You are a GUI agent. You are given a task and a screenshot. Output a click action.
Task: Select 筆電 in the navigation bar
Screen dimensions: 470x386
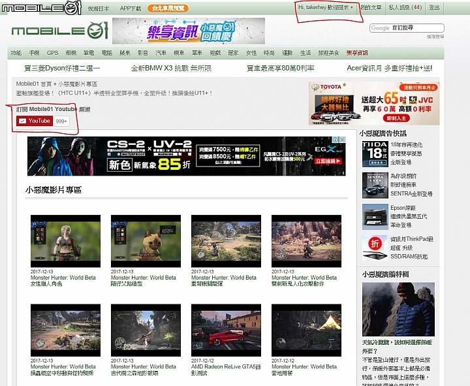click(x=89, y=53)
